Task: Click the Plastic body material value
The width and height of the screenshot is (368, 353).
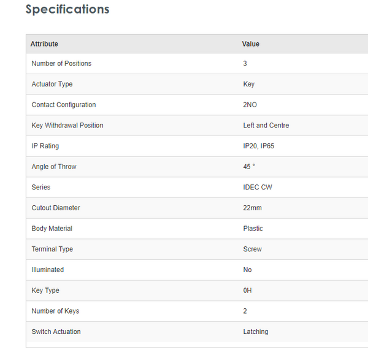Action: [x=253, y=229]
